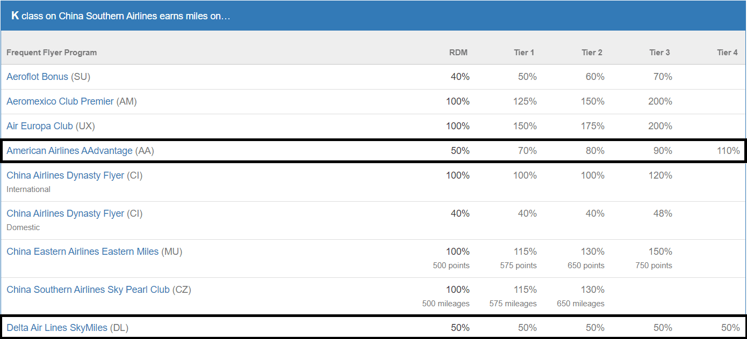The width and height of the screenshot is (747, 339).
Task: Click China Eastern 500 points RDM cell
Action: [x=451, y=266]
